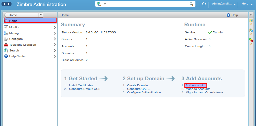
Task: Click the Home breadcrumb button
Action: pos(21,15)
